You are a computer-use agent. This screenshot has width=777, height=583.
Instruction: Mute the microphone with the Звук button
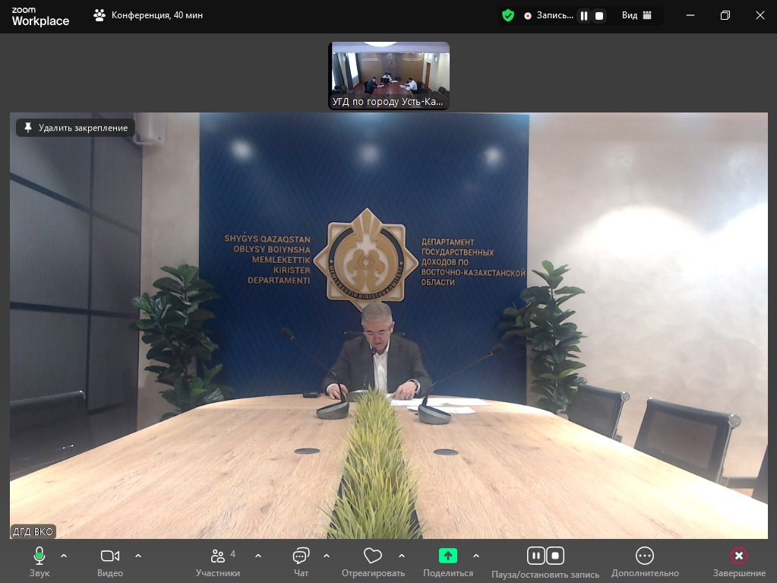pyautogui.click(x=39, y=556)
